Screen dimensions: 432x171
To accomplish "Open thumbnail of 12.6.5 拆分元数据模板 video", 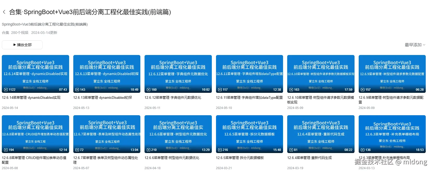I will [249, 134].
